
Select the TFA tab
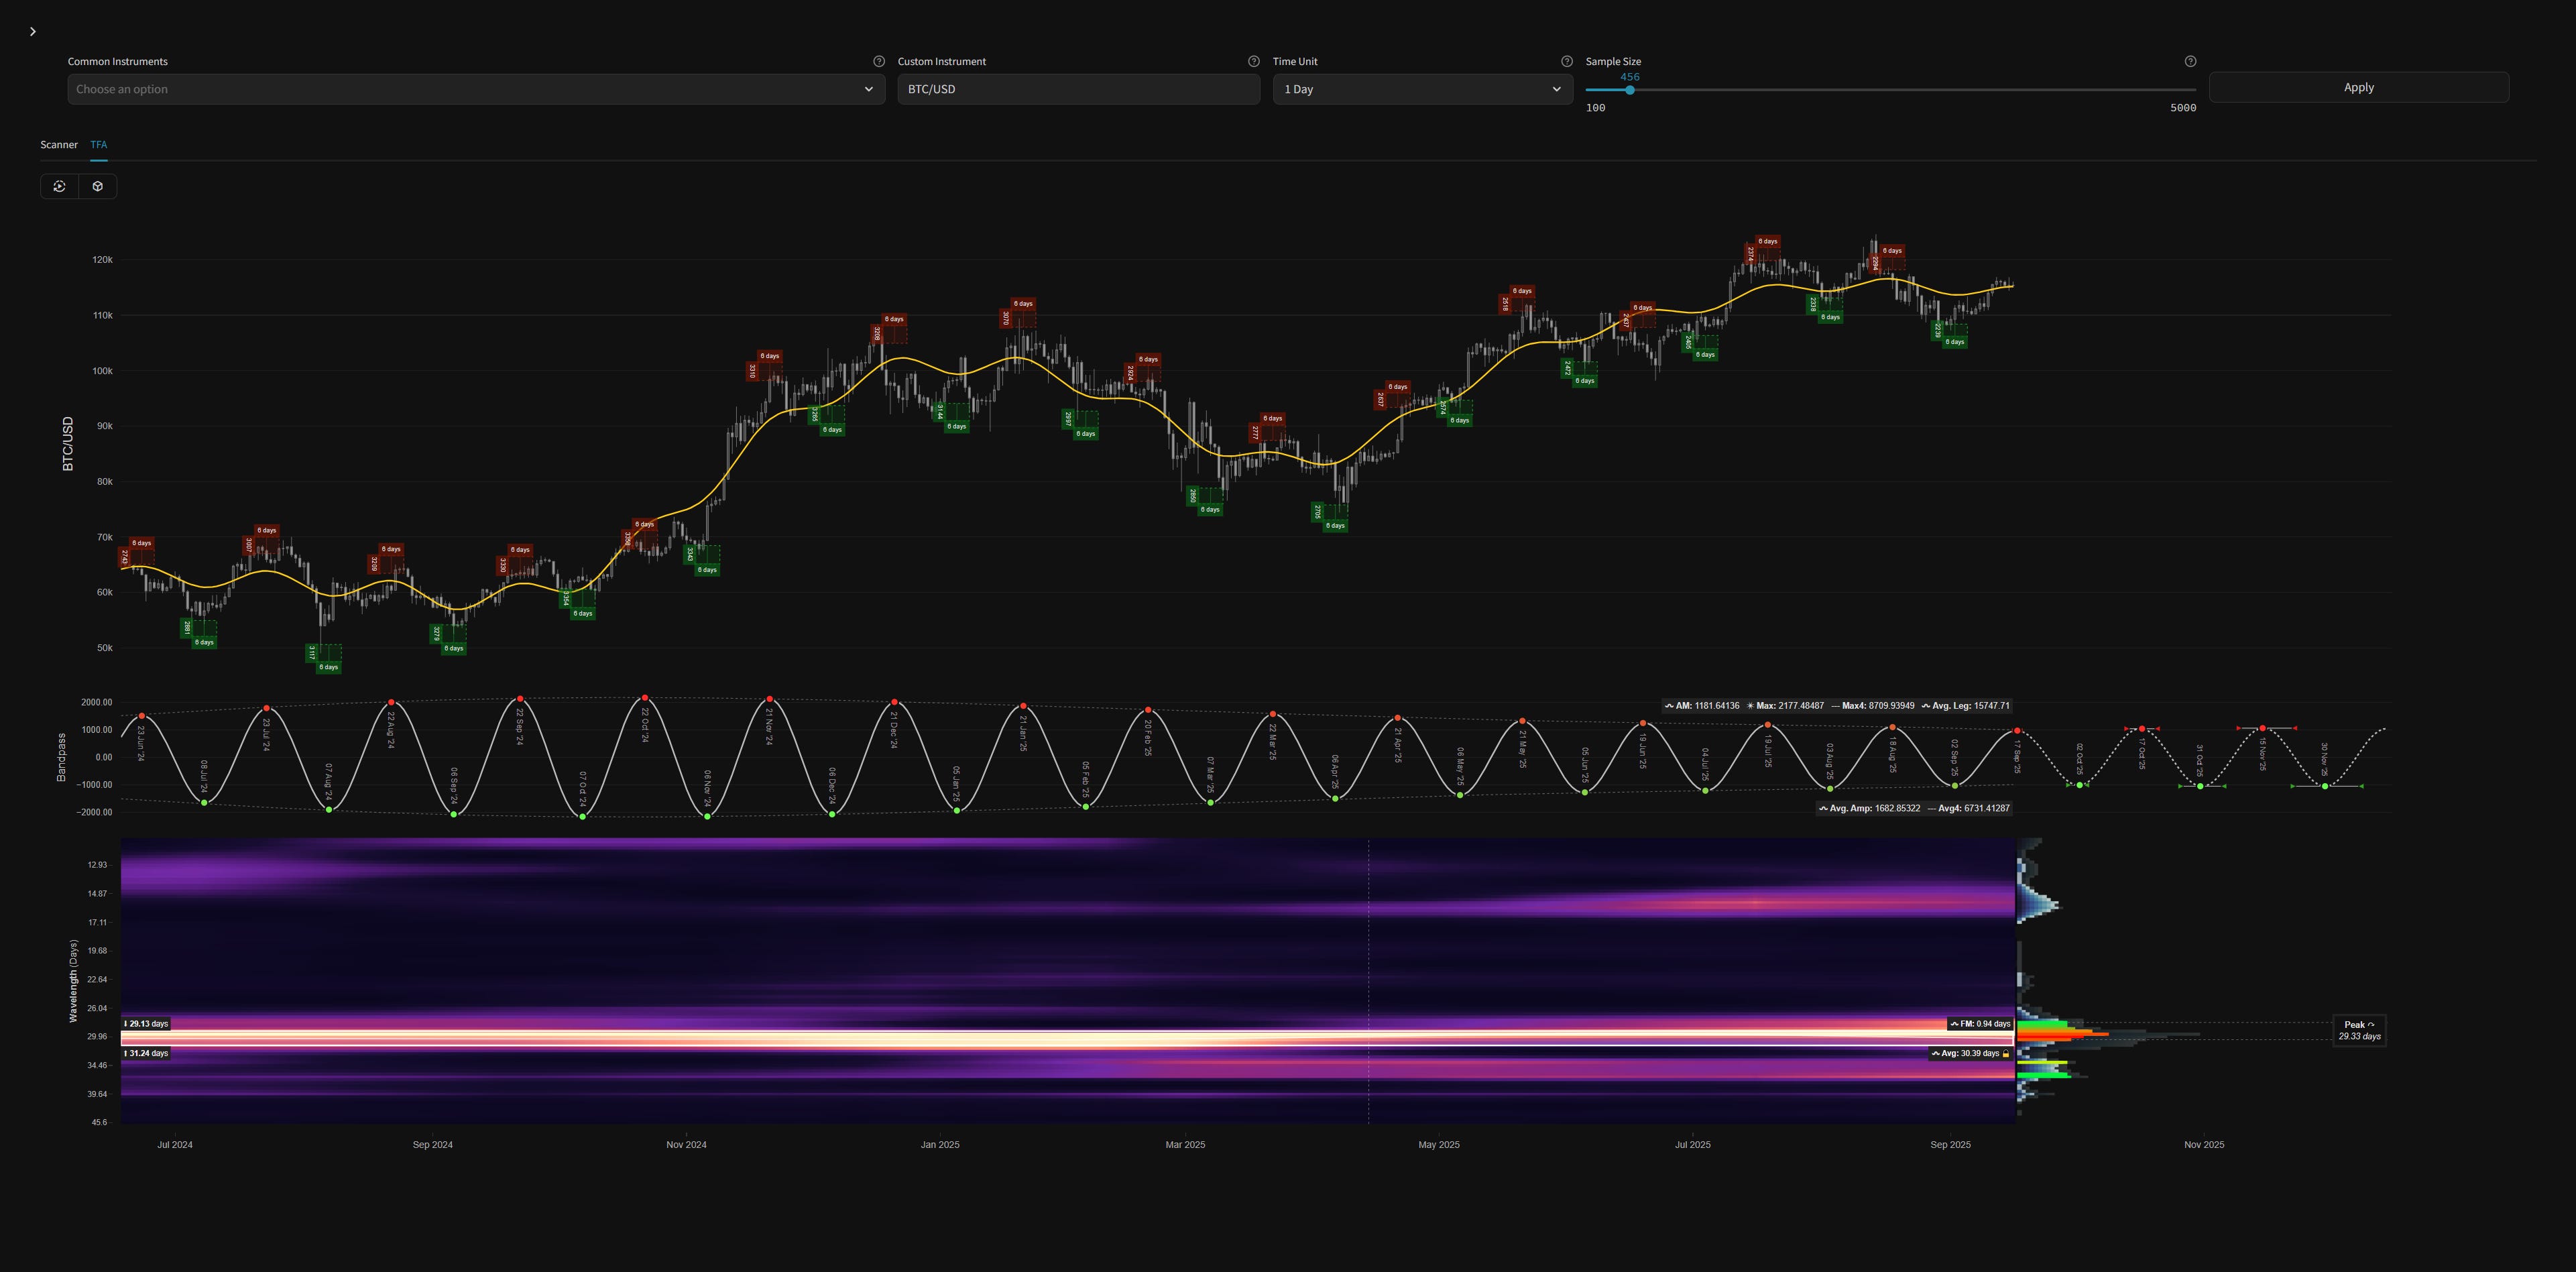click(x=99, y=145)
